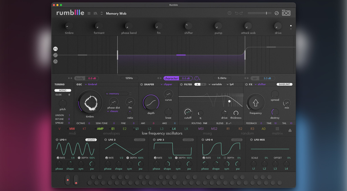Open the filter variable mode dropdown
The image size is (347, 191).
(215, 85)
